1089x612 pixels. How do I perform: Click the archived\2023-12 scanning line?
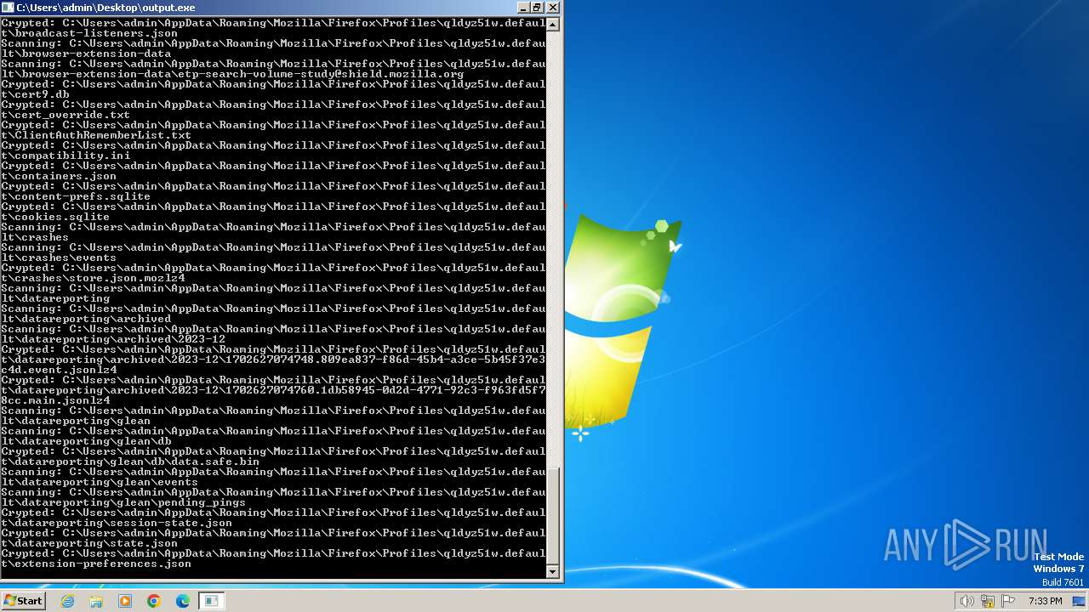click(112, 339)
